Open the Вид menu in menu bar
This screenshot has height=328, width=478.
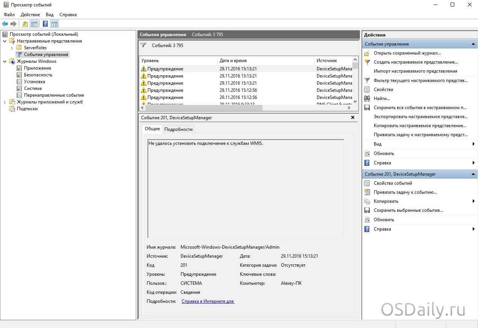[50, 15]
